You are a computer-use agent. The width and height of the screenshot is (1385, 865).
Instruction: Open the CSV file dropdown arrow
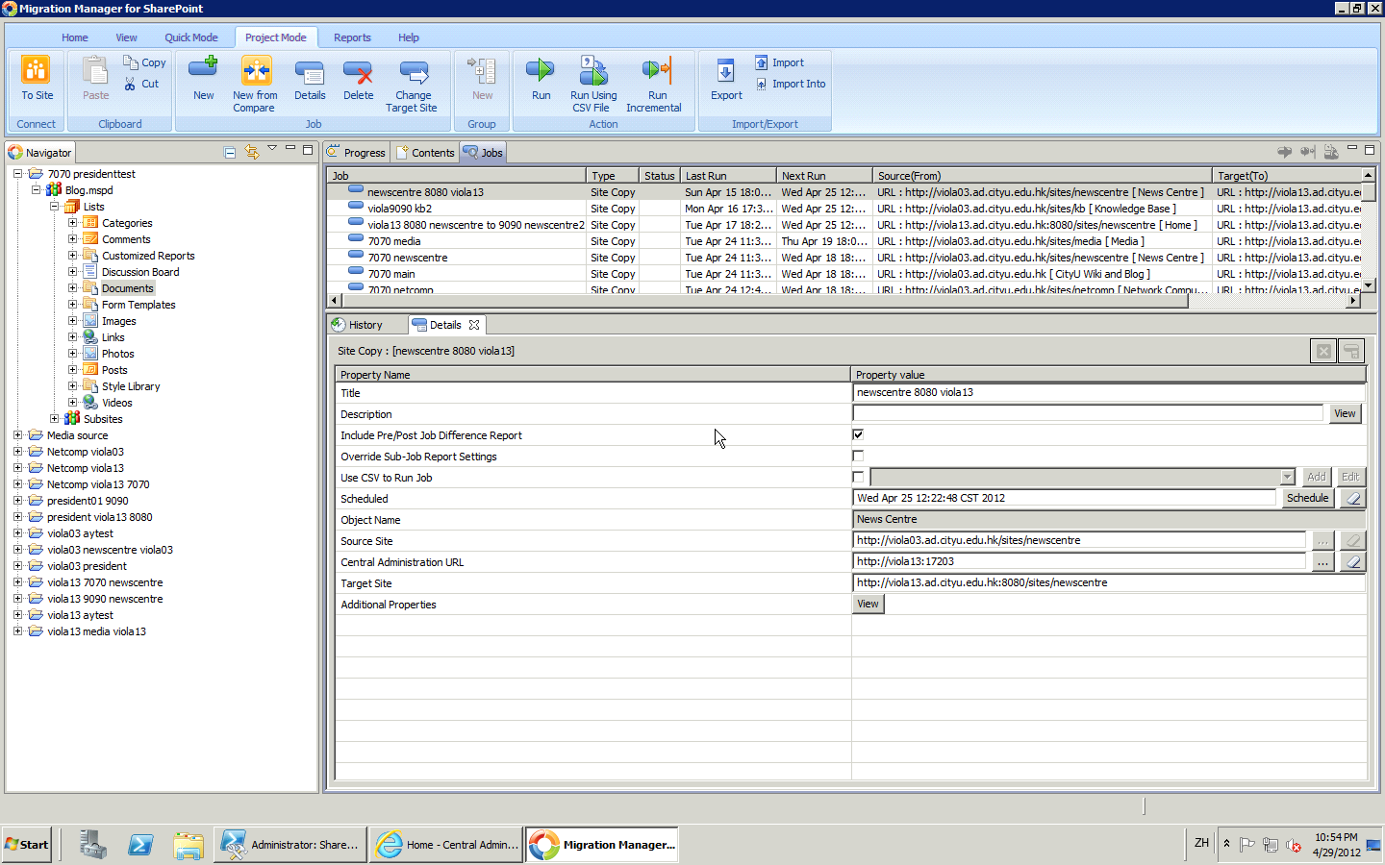pyautogui.click(x=1287, y=477)
